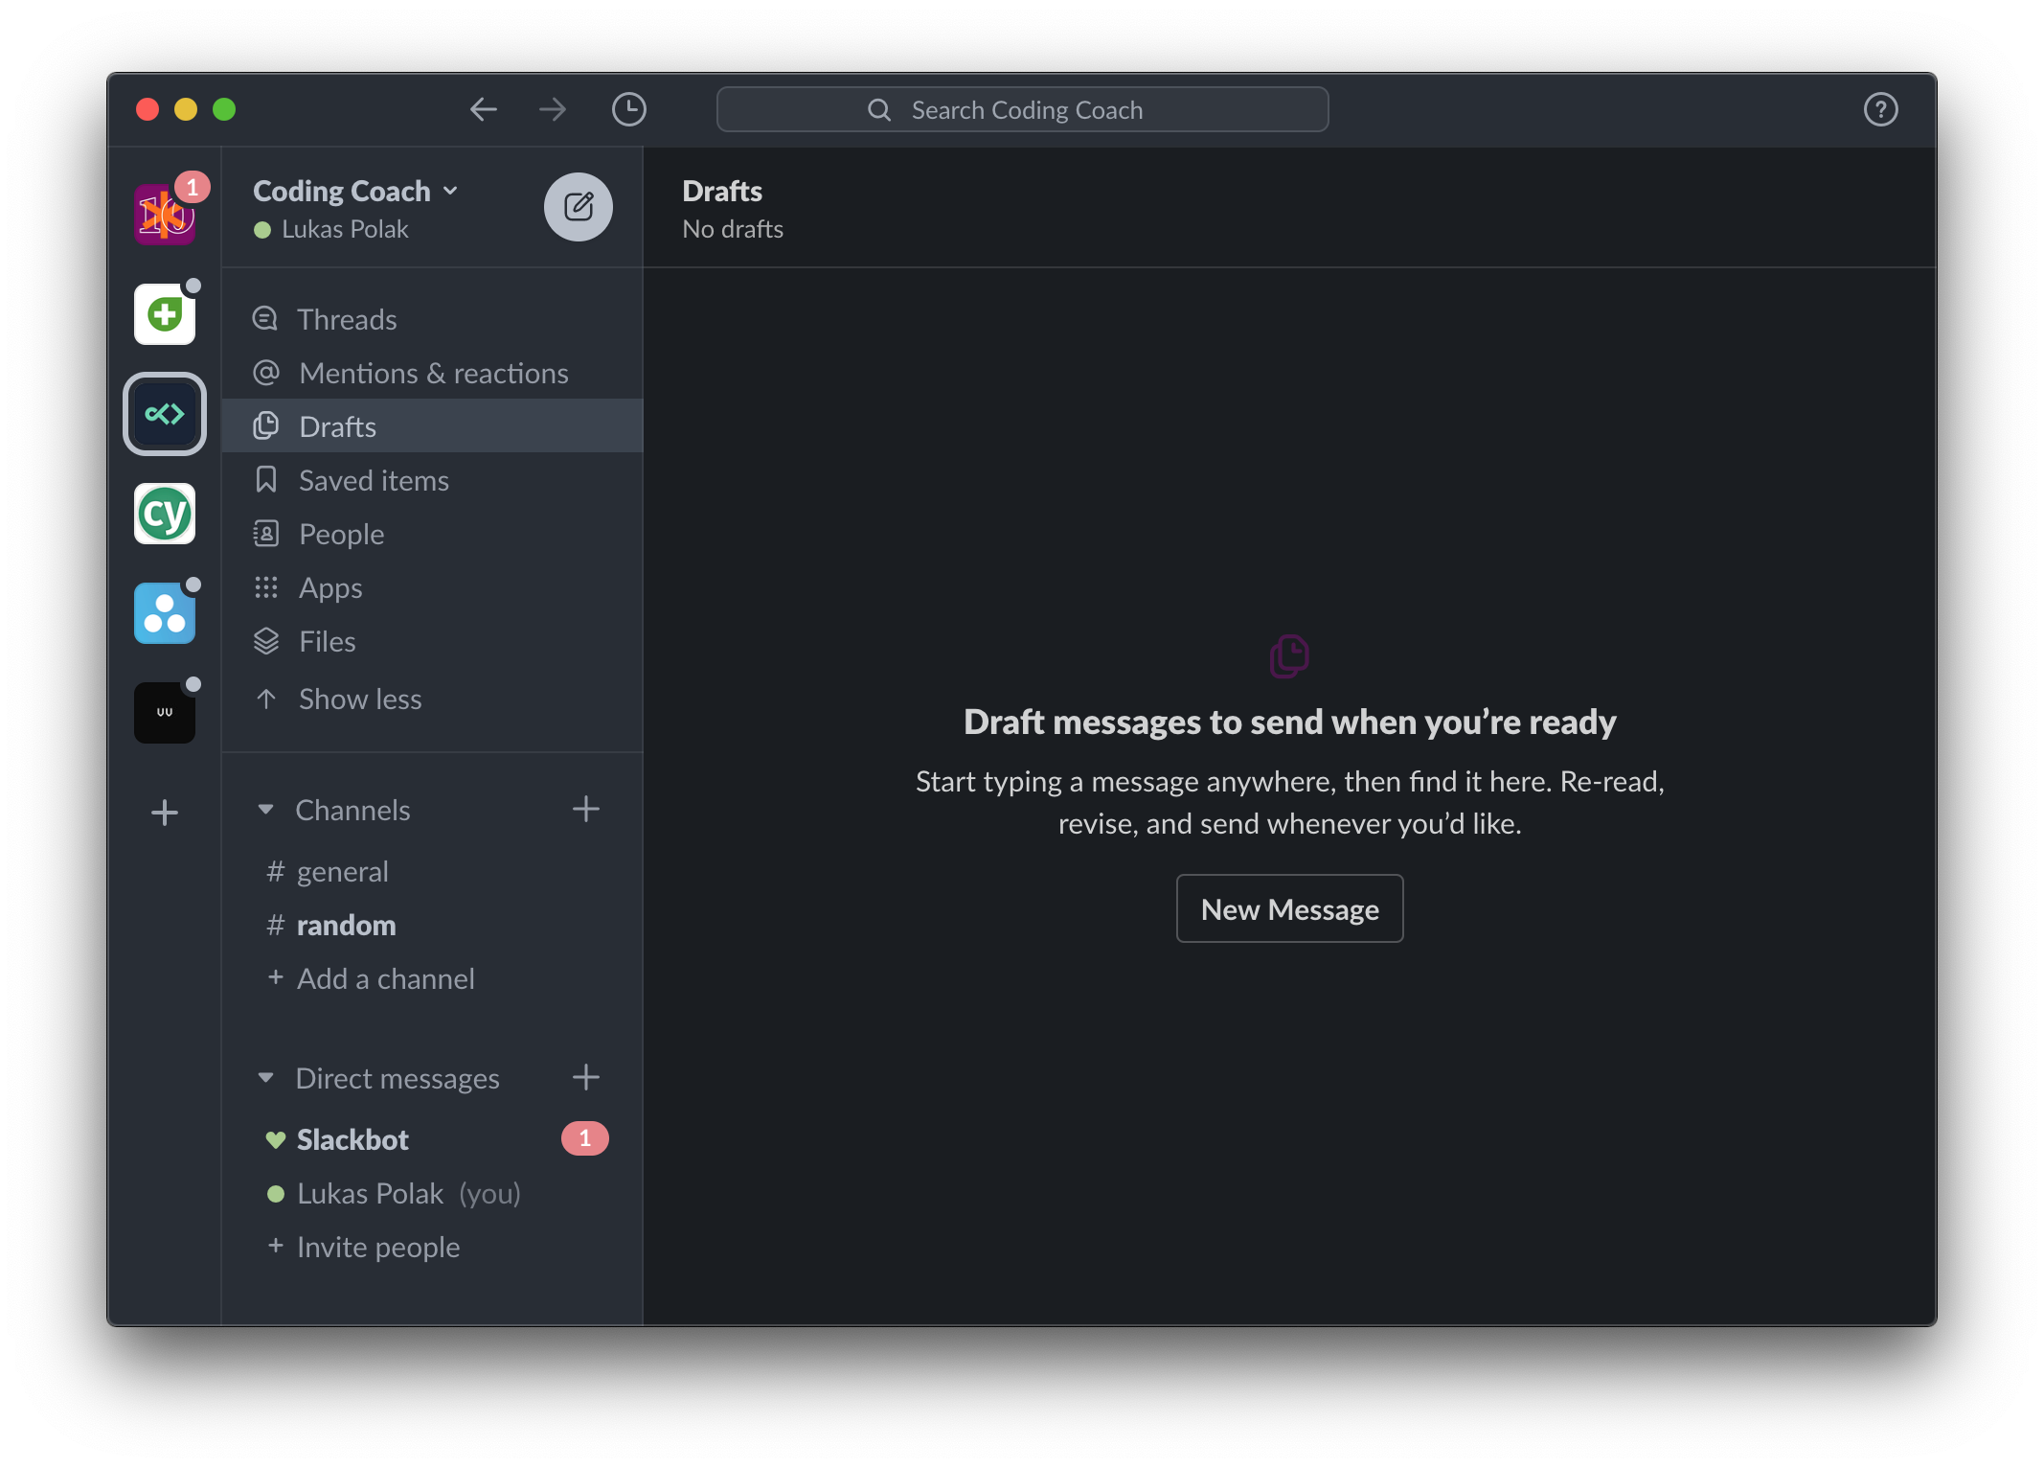Click the compose new message icon
This screenshot has height=1468, width=2044.
(x=579, y=207)
